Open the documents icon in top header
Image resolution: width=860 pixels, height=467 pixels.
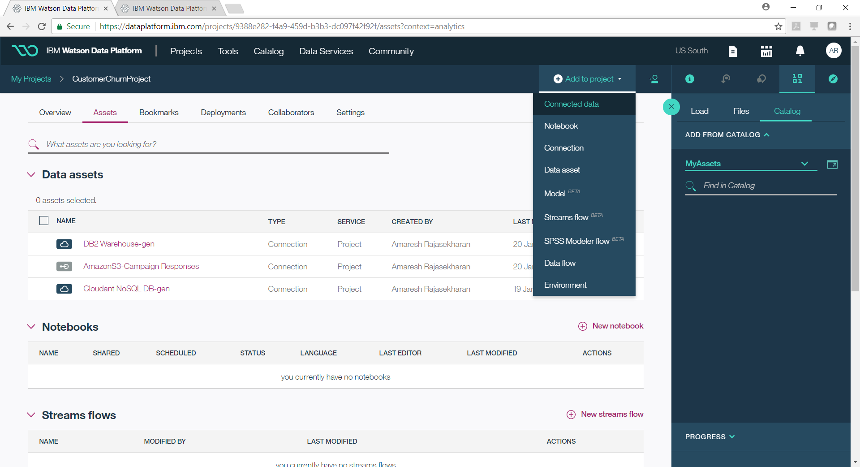(x=733, y=51)
